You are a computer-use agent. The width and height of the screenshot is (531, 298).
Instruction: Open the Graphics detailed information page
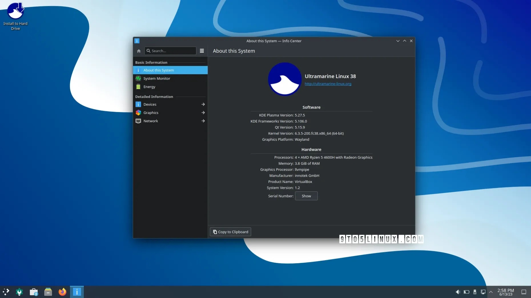[151, 113]
